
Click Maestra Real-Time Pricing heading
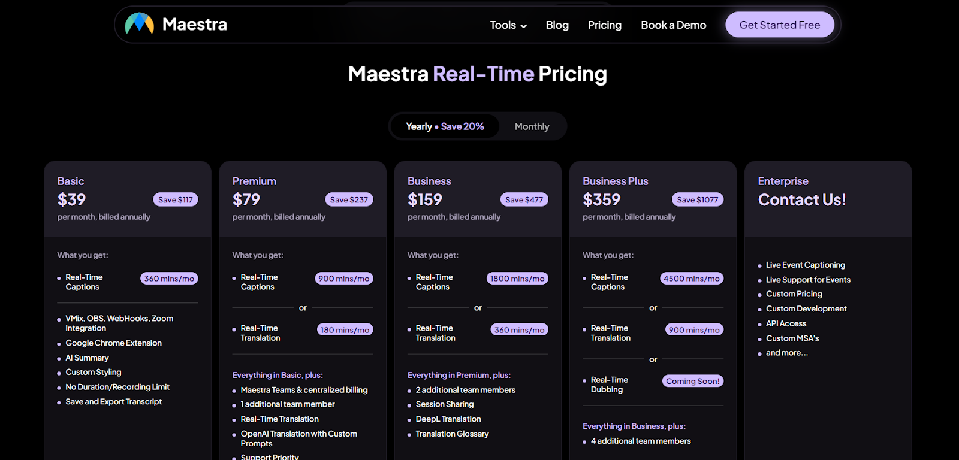pos(478,74)
